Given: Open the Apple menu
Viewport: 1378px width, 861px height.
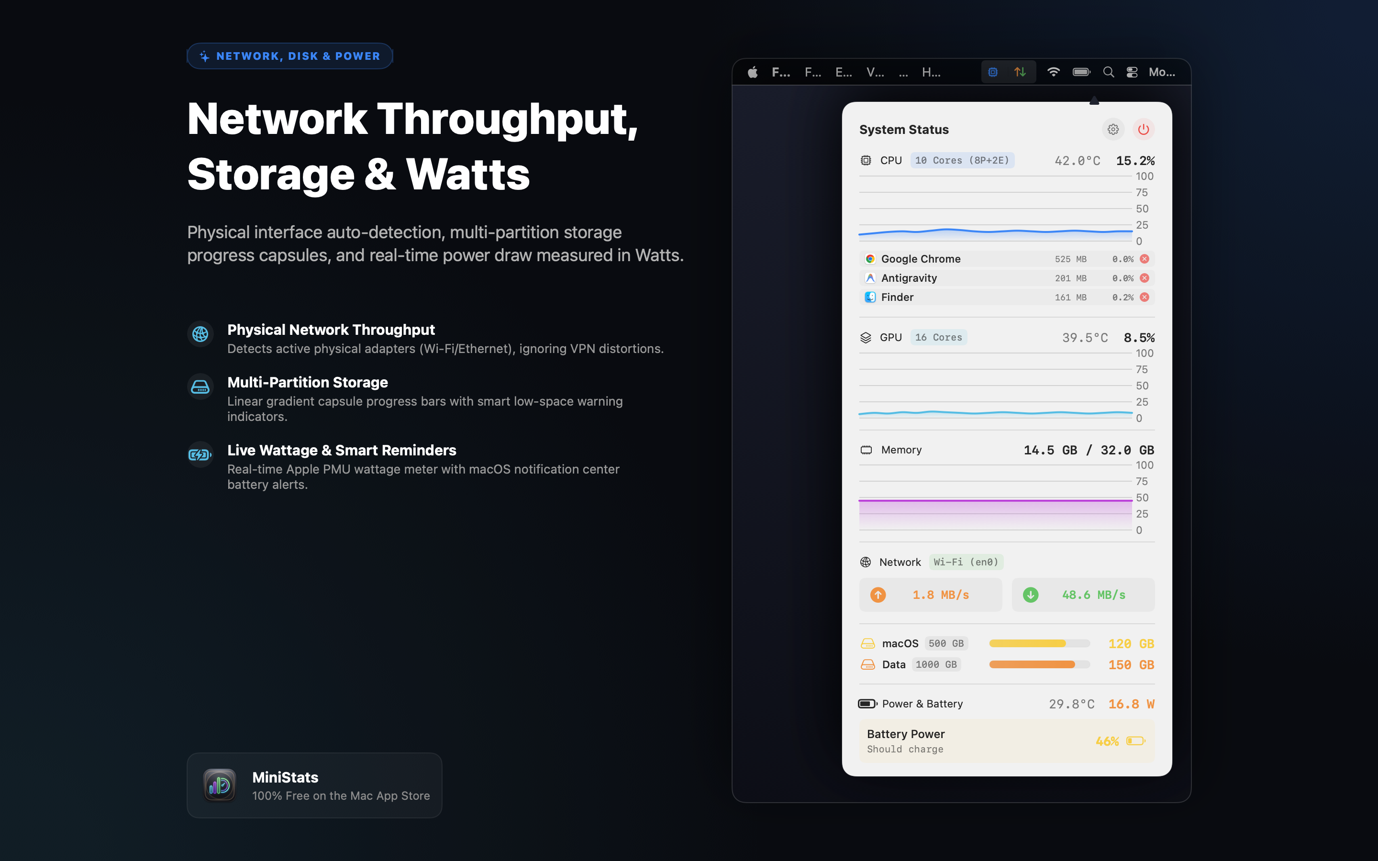Looking at the screenshot, I should click(753, 72).
